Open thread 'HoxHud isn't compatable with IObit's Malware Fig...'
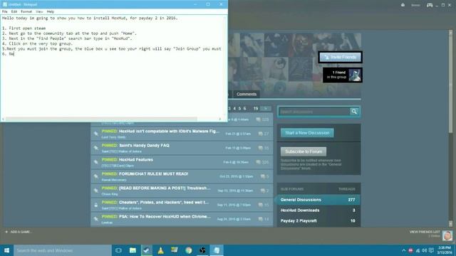 (169, 131)
